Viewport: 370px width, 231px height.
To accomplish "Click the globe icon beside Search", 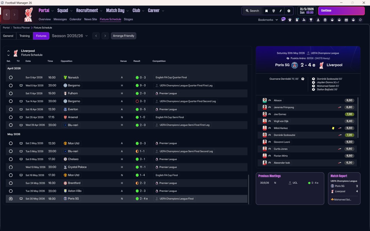I will coord(273,11).
